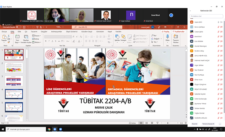Open Zoom from the Windows taskbar
The height and width of the screenshot is (137, 225).
[x=55, y=129]
